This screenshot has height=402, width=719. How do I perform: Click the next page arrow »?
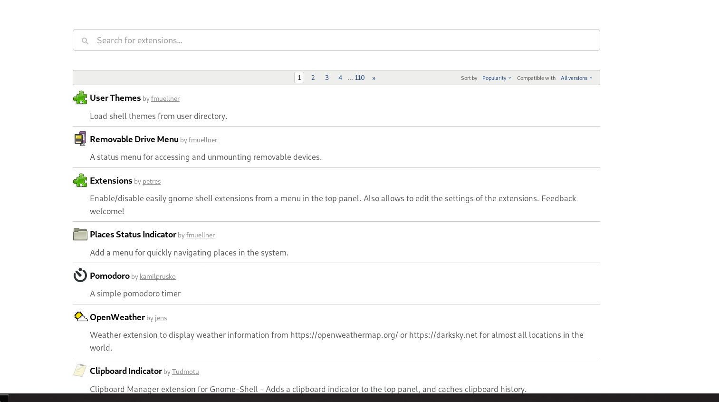point(374,78)
